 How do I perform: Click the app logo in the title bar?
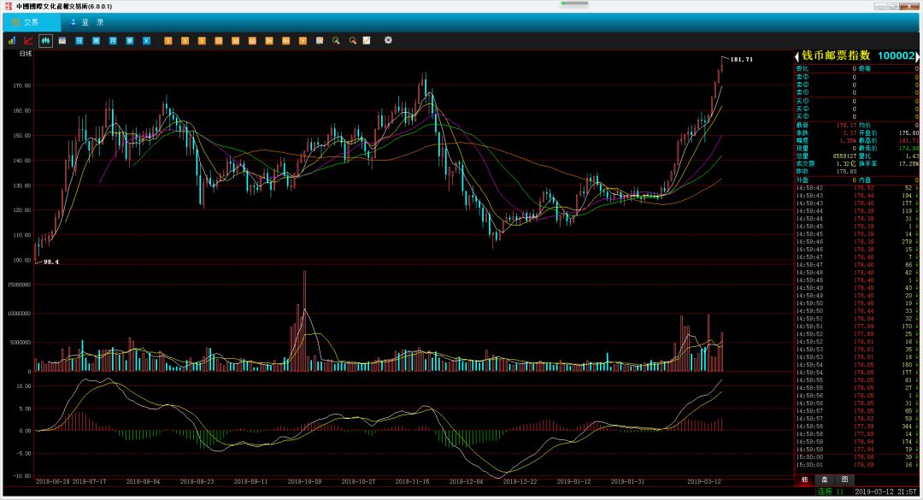(9, 6)
